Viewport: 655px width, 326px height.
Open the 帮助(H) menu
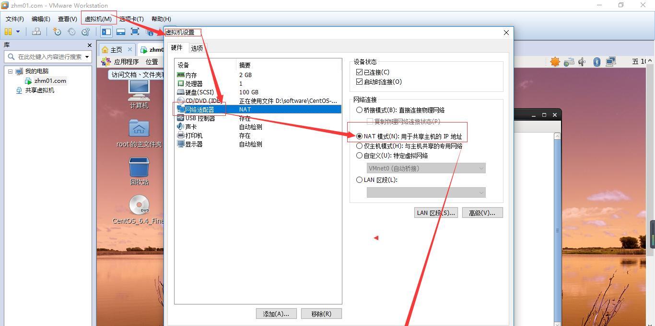pos(161,19)
